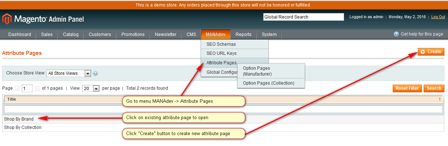The width and height of the screenshot is (448, 146).
Task: Open the Choose Store View dropdown
Action: point(69,73)
